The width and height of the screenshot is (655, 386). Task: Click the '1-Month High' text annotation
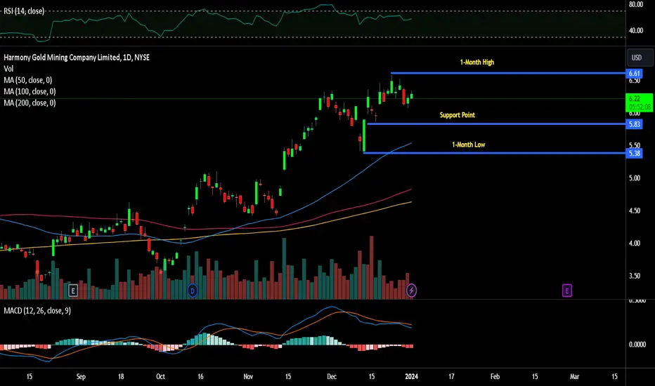pyautogui.click(x=477, y=62)
